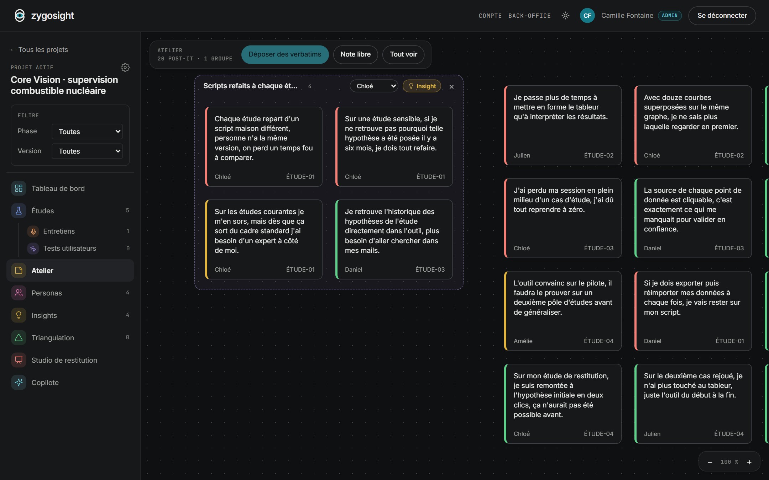Click group title Scripts refaits à chaque ét…
The image size is (769, 480).
click(250, 86)
